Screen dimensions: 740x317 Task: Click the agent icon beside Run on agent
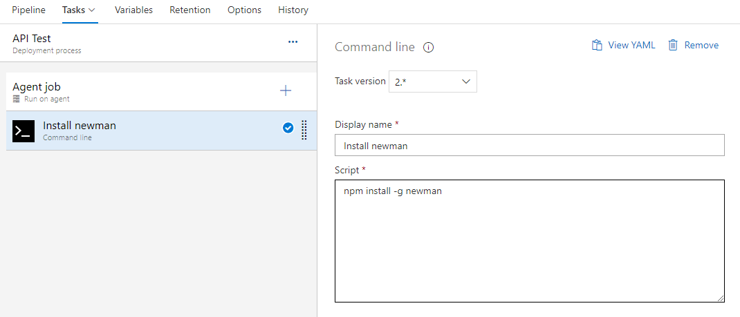click(17, 99)
